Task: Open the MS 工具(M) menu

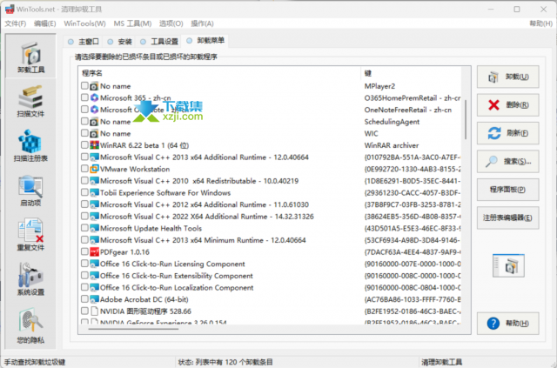Action: tap(132, 23)
